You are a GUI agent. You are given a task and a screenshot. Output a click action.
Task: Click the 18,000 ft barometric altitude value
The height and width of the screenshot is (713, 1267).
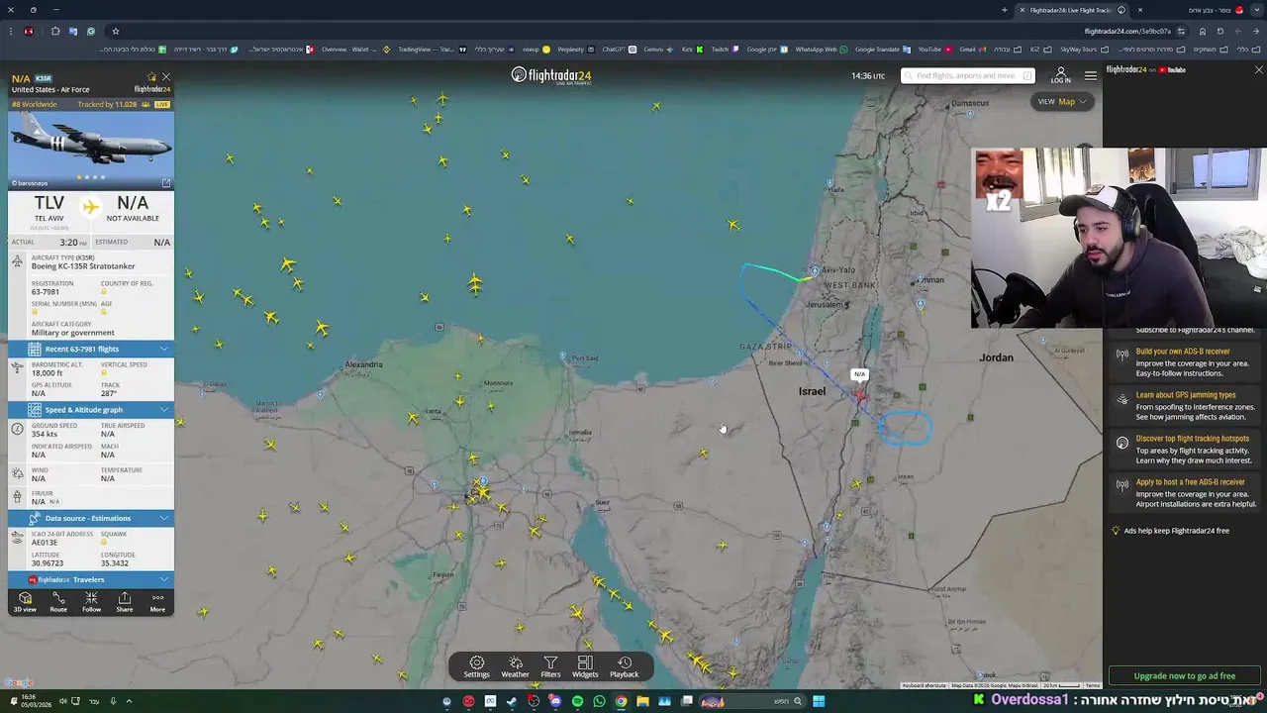point(47,373)
